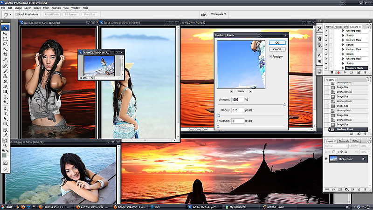The image size is (373, 210).
Task: Switch to the Channels tab
Action: pos(344,141)
